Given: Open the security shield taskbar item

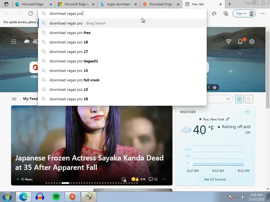Looking at the screenshot, I should tap(89, 197).
